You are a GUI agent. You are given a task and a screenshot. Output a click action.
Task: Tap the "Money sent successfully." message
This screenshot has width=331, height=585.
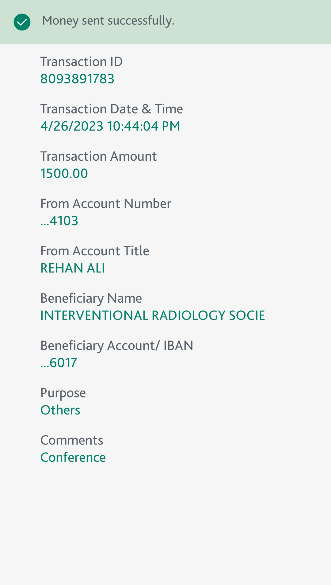108,21
